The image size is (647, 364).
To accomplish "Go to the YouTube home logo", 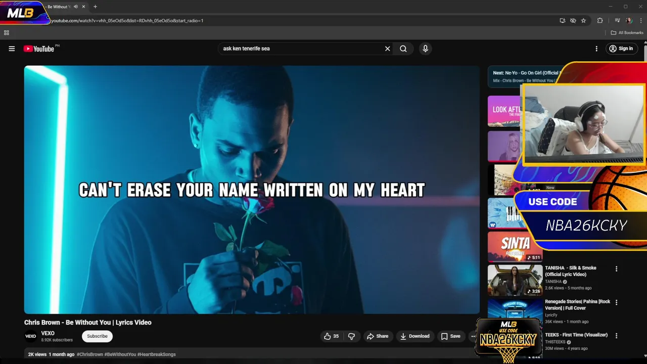I will click(x=38, y=49).
